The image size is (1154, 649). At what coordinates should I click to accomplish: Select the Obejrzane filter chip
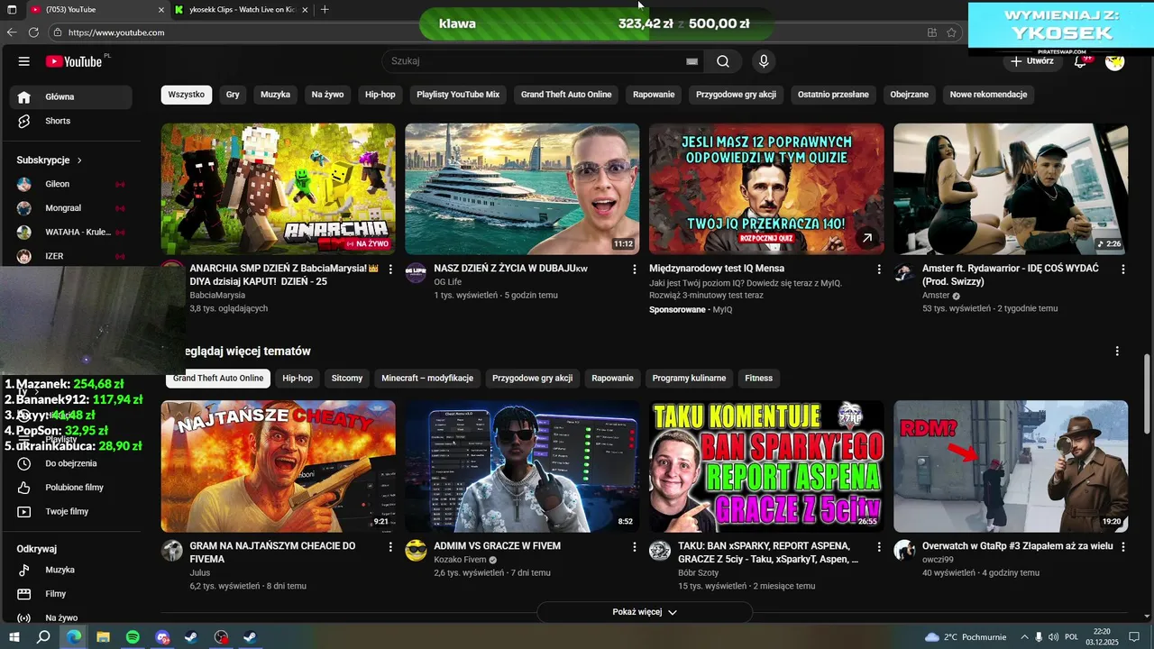(909, 95)
